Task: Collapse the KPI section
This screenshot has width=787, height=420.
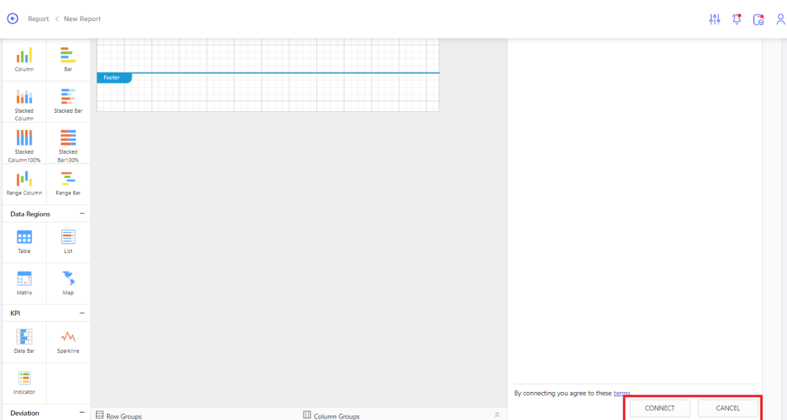Action: point(82,313)
